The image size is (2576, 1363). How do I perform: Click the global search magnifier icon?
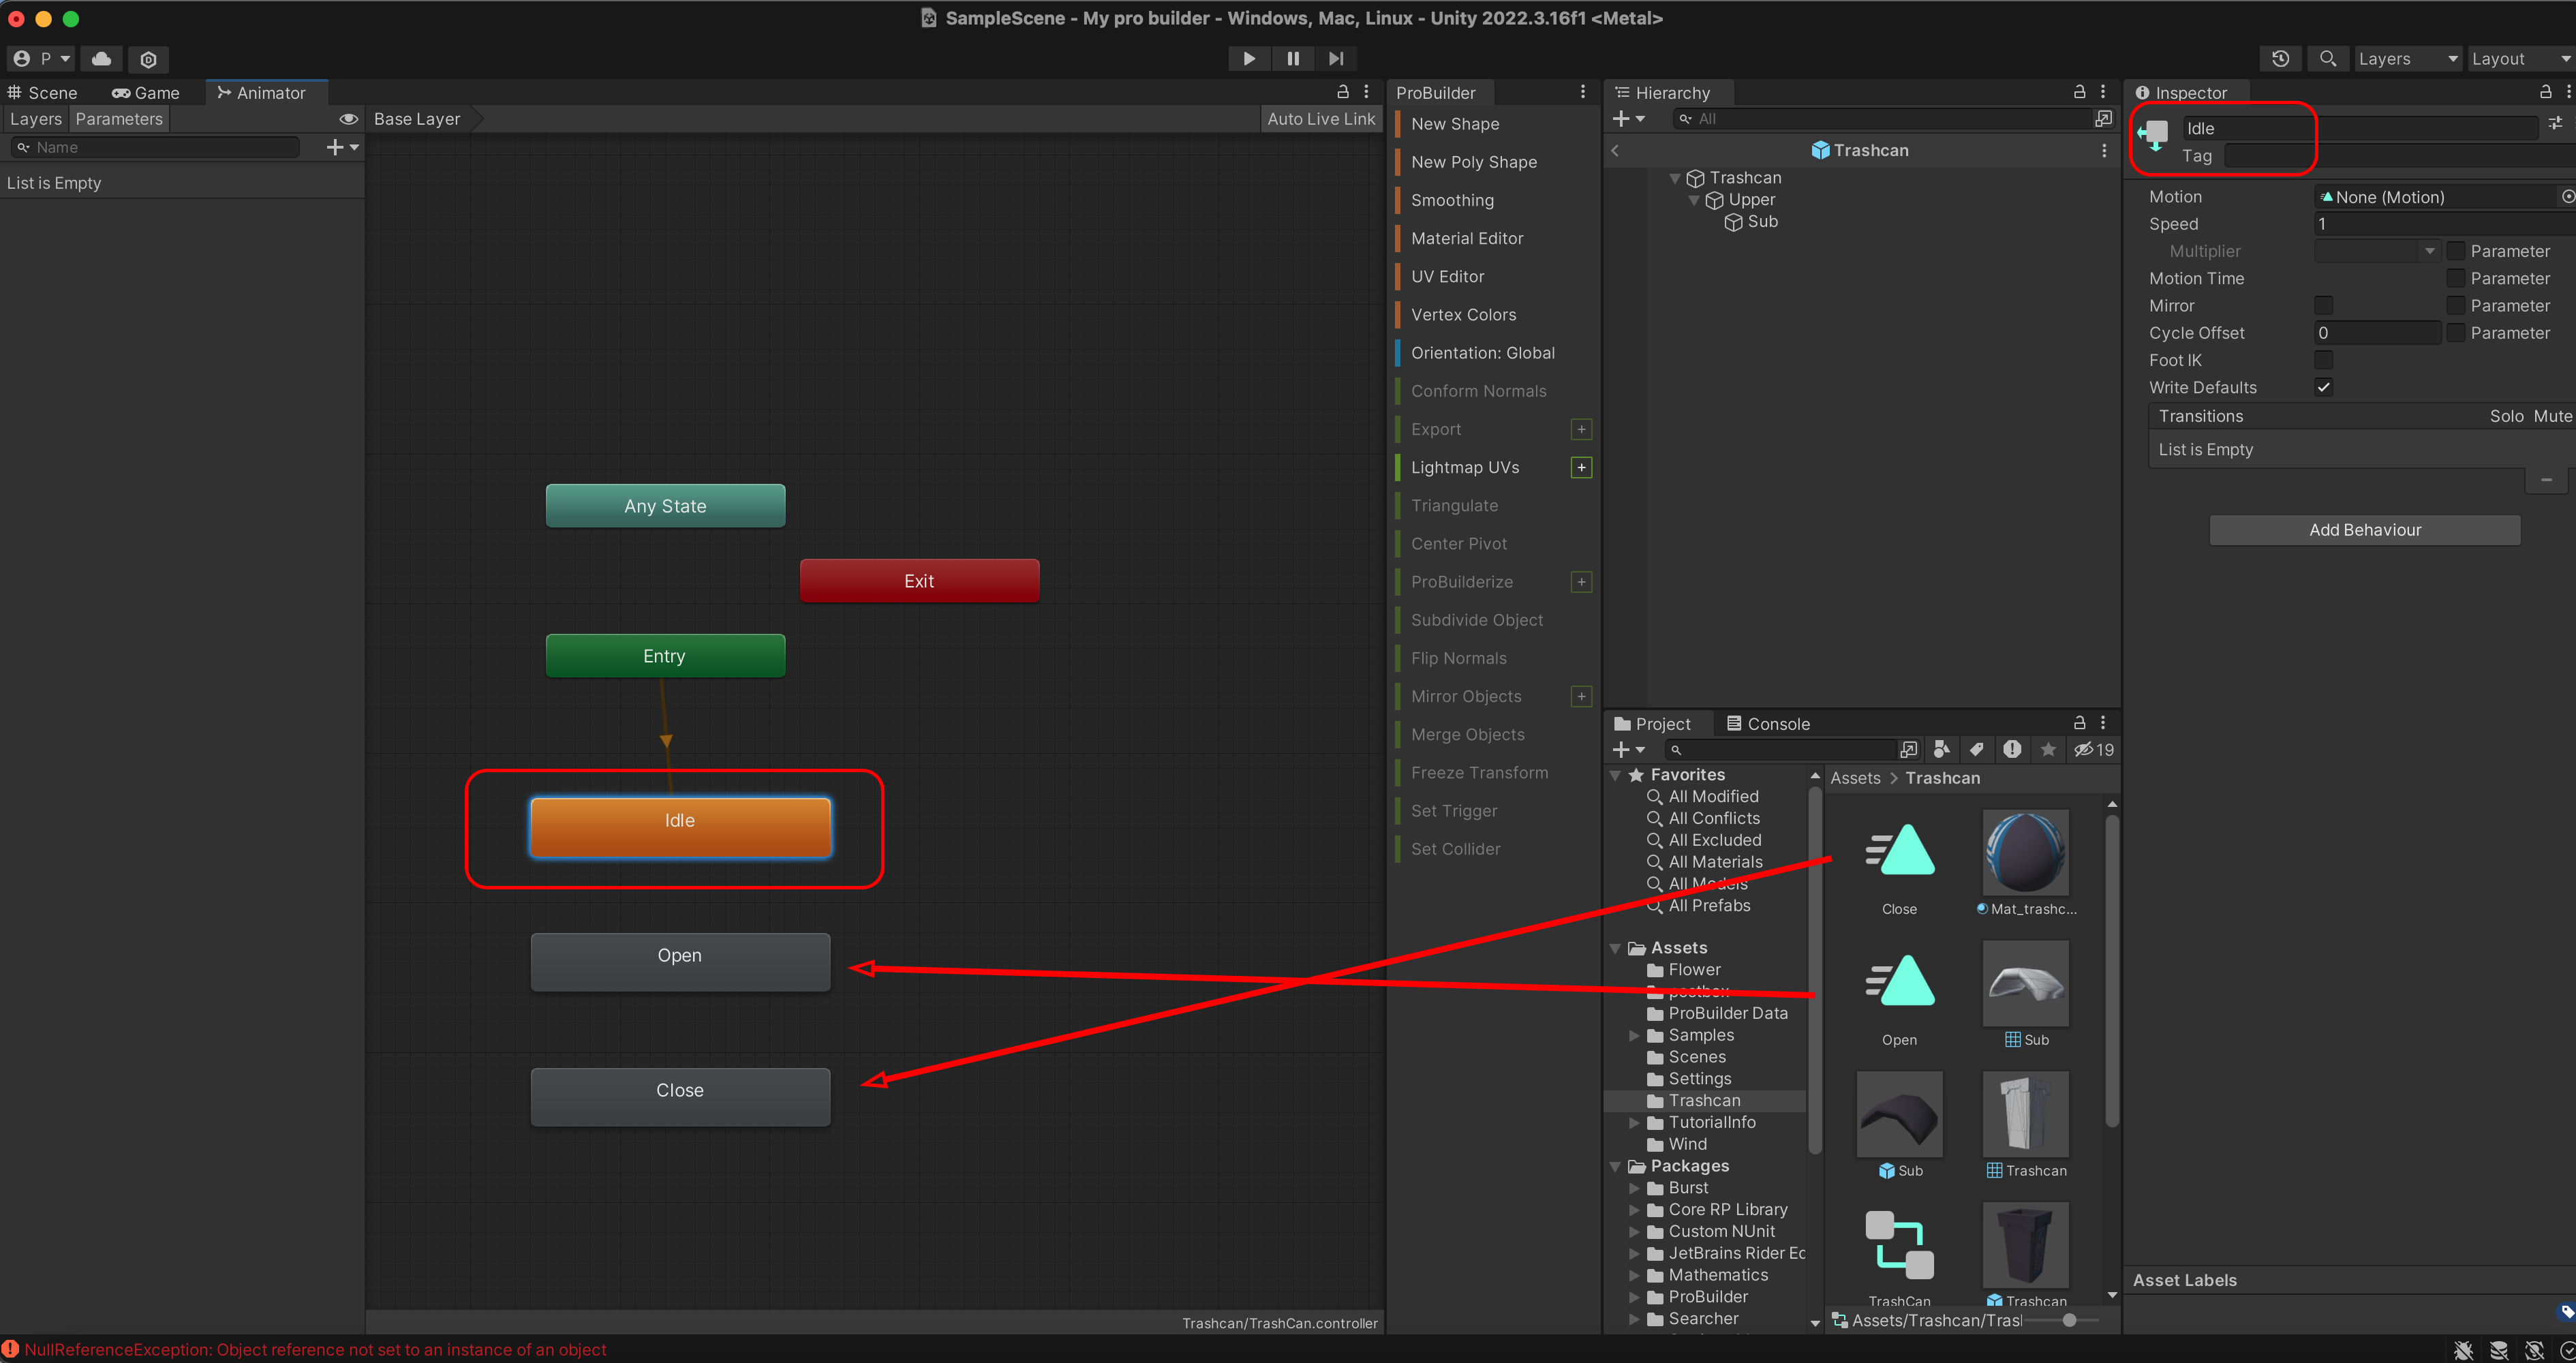click(x=2328, y=59)
